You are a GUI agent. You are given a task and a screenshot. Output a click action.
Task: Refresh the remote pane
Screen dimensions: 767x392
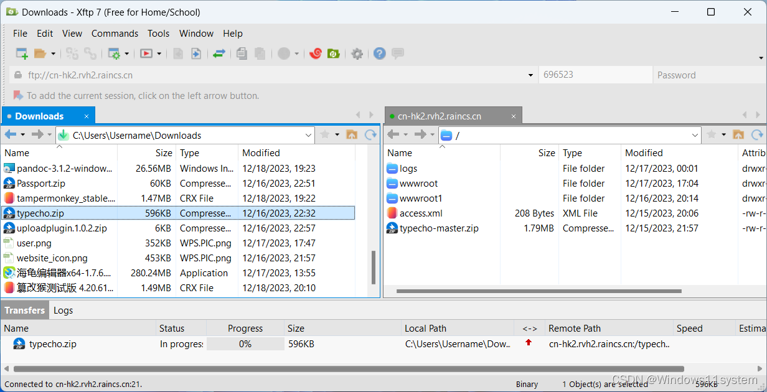[757, 134]
